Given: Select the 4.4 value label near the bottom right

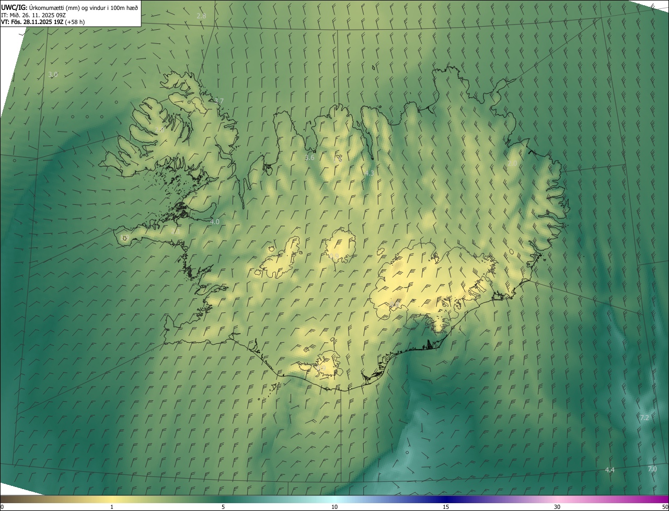Looking at the screenshot, I should 609,470.
